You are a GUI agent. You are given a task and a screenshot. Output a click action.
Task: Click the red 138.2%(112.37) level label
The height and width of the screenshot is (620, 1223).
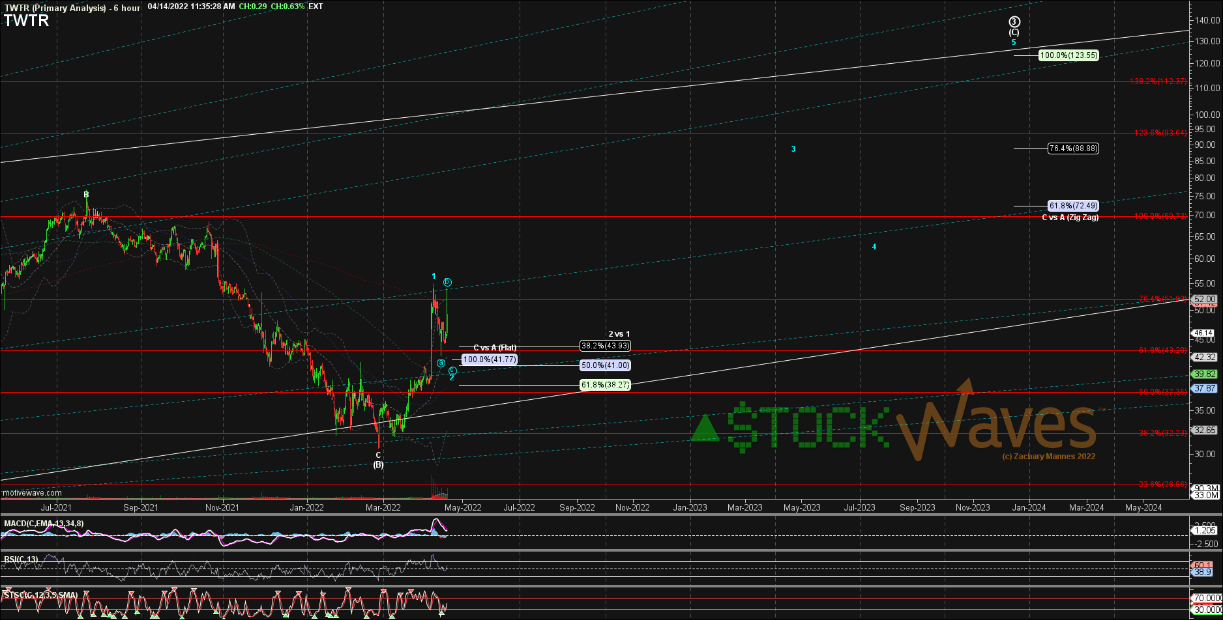[1158, 81]
